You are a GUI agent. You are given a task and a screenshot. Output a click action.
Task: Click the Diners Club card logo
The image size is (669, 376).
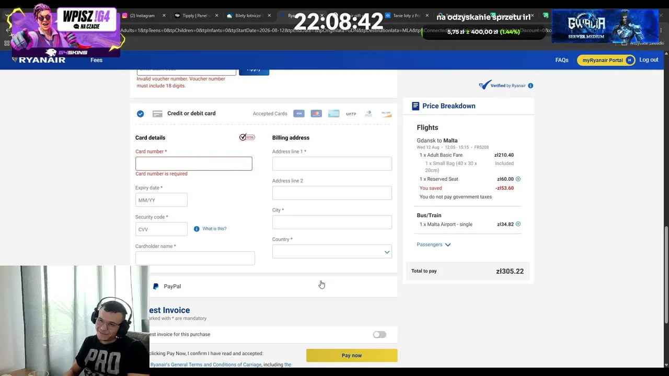(x=368, y=114)
